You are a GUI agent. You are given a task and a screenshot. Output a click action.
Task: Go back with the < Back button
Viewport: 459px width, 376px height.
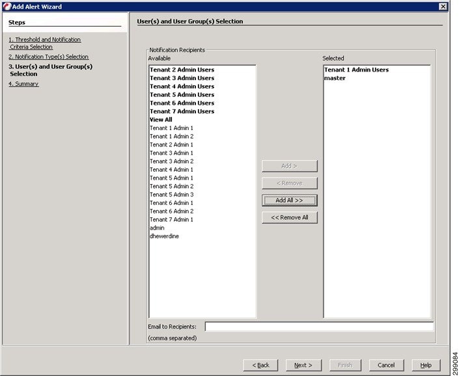[x=260, y=365]
